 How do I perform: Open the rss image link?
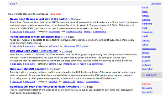(x=155, y=3)
